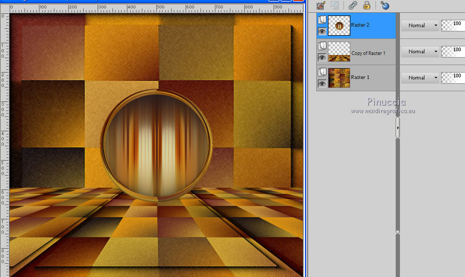465x277 pixels.
Task: Click the chain link layers icon
Action: 352,5
